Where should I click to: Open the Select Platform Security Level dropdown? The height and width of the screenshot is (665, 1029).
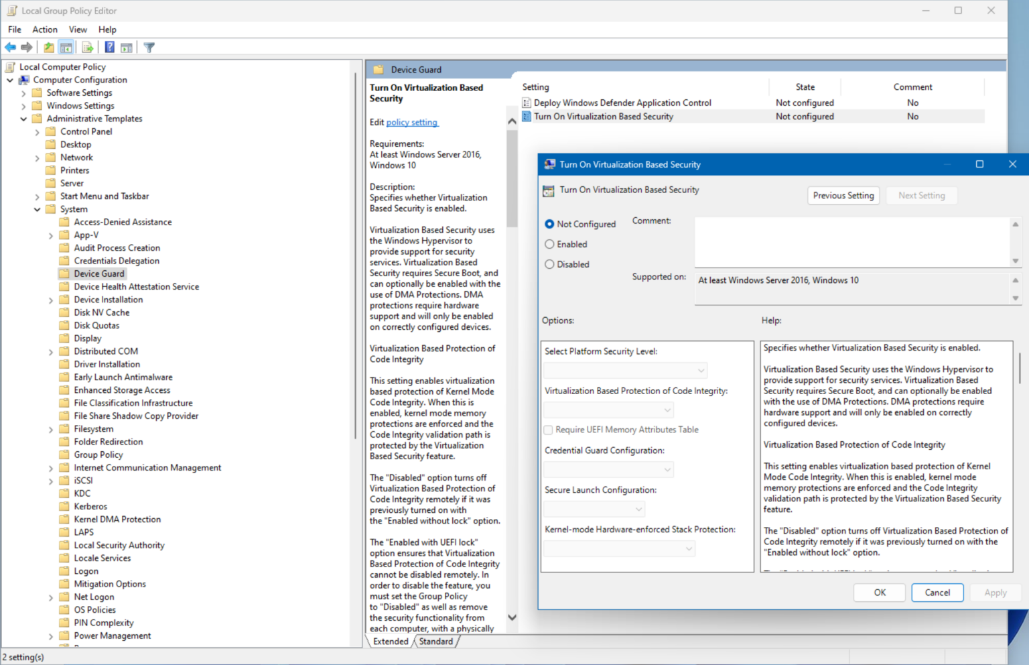click(x=626, y=371)
